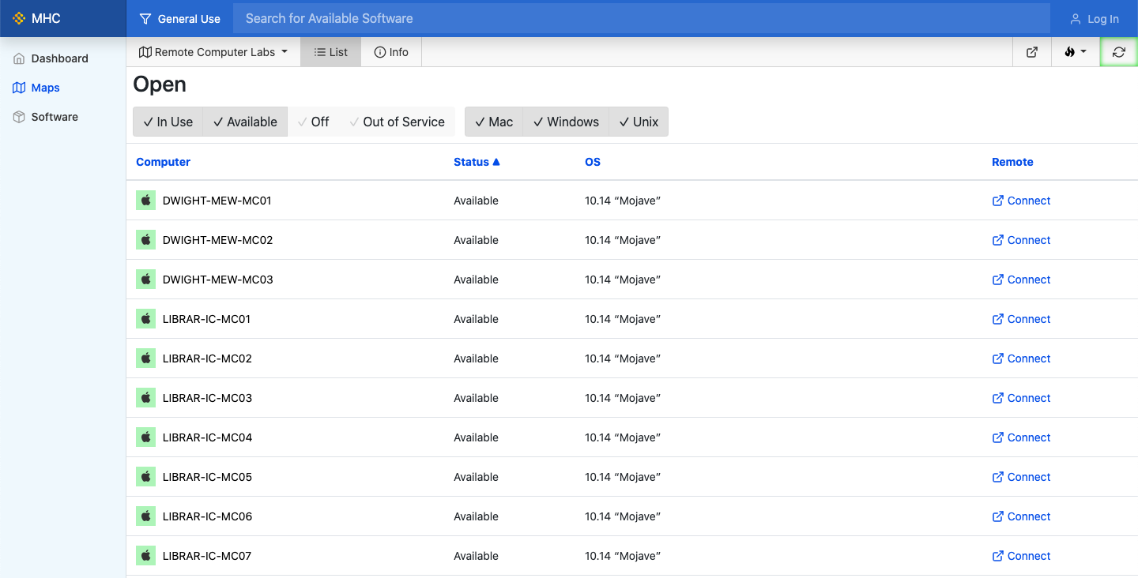Image resolution: width=1138 pixels, height=578 pixels.
Task: Switch to the Info tab
Action: (x=391, y=52)
